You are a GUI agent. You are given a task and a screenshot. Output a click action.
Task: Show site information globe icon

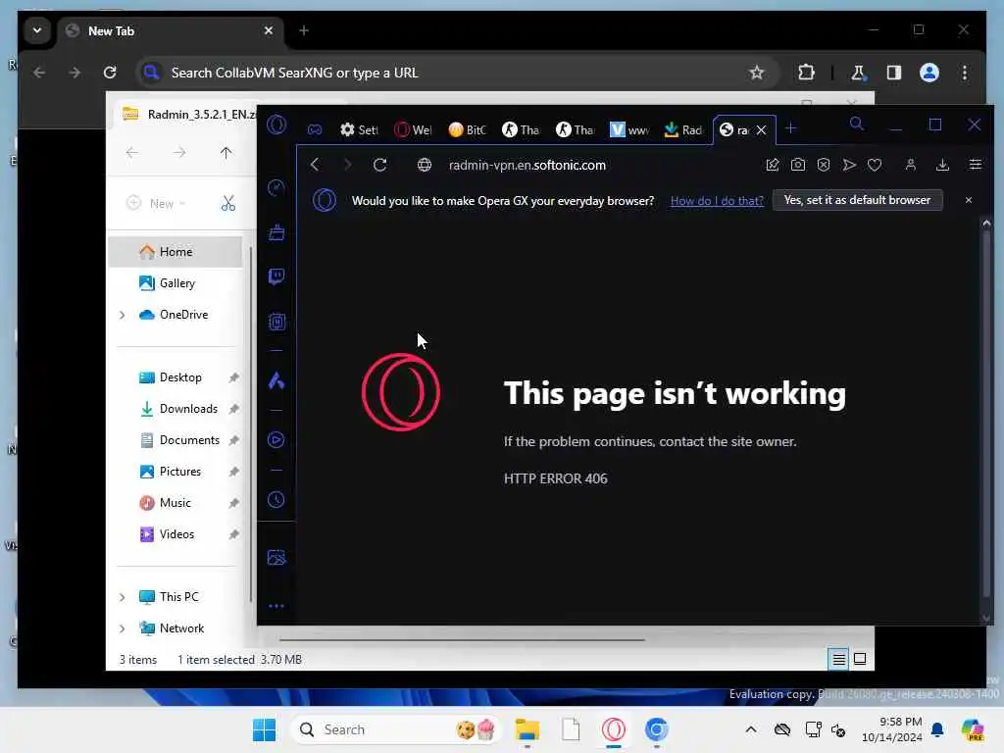424,165
